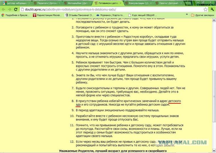Viewport: 216px width, 153px height.
Task: Select the active 'Готовимся к детс' tab
Action: [108, 3]
